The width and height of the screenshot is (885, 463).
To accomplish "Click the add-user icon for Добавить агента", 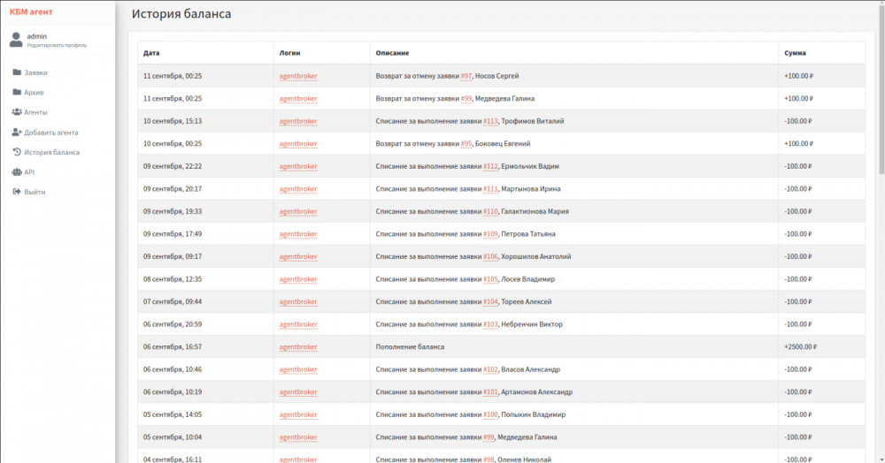I will click(17, 133).
